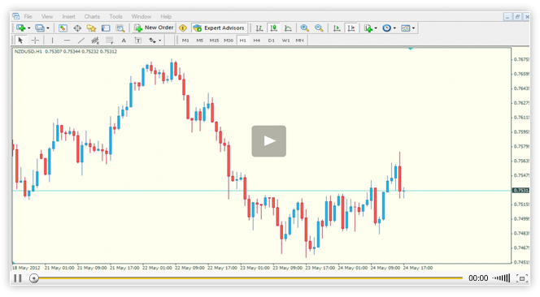Adjust the video volume bars
This screenshot has width=540, height=297.
[x=502, y=278]
